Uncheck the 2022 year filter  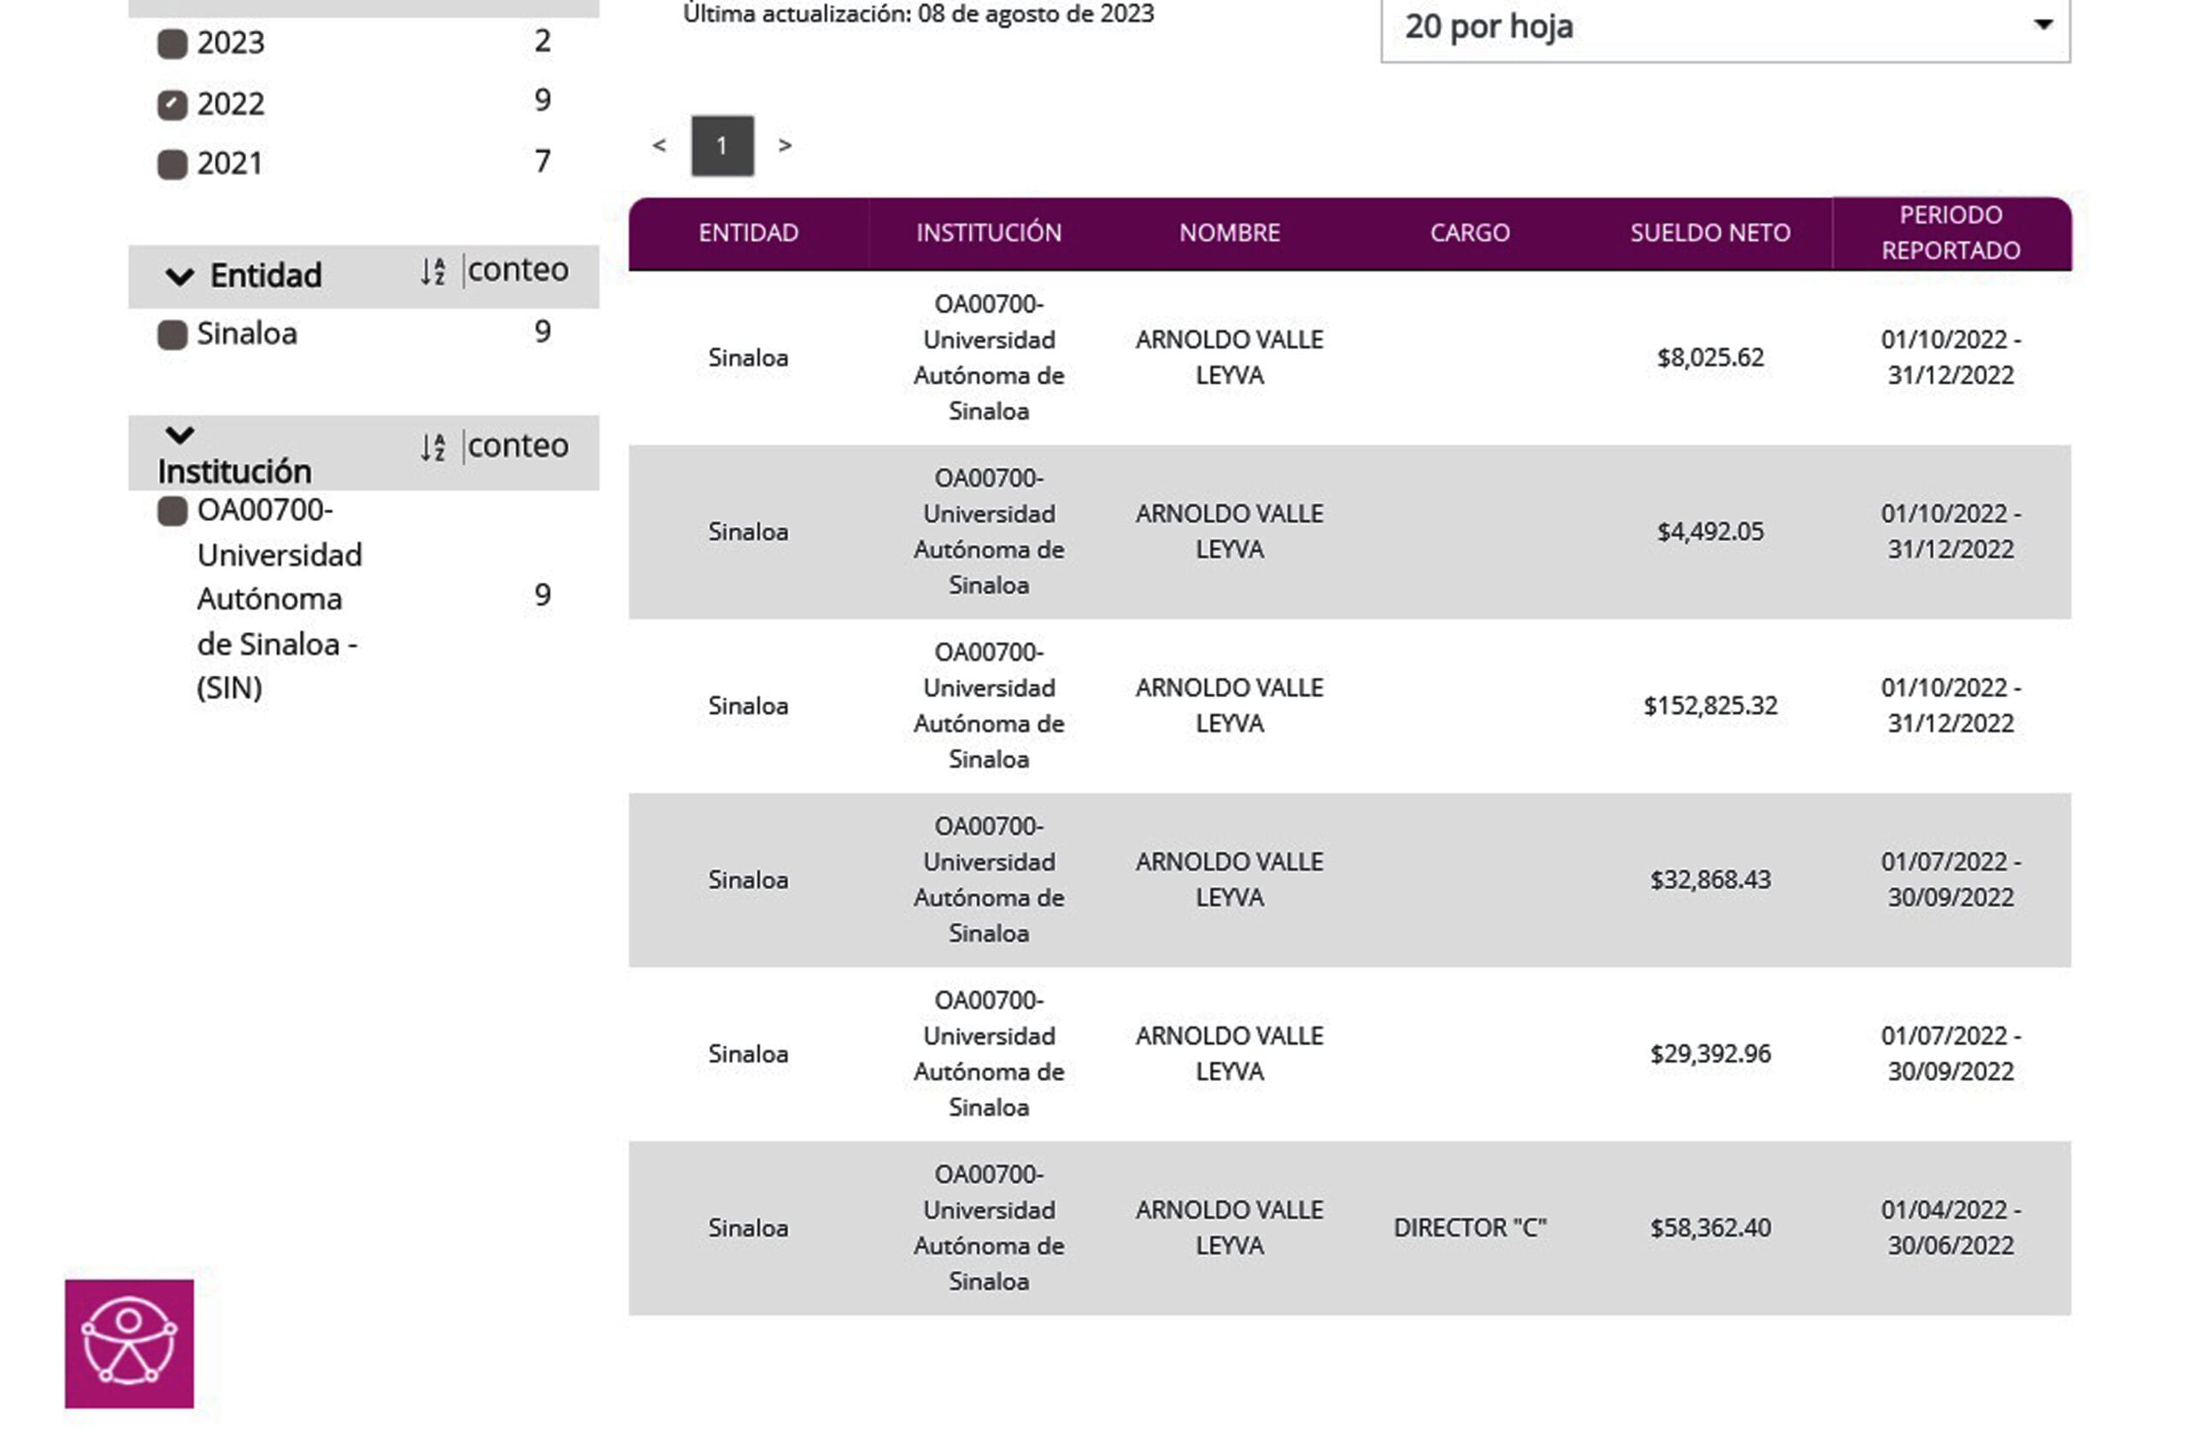pos(173,104)
